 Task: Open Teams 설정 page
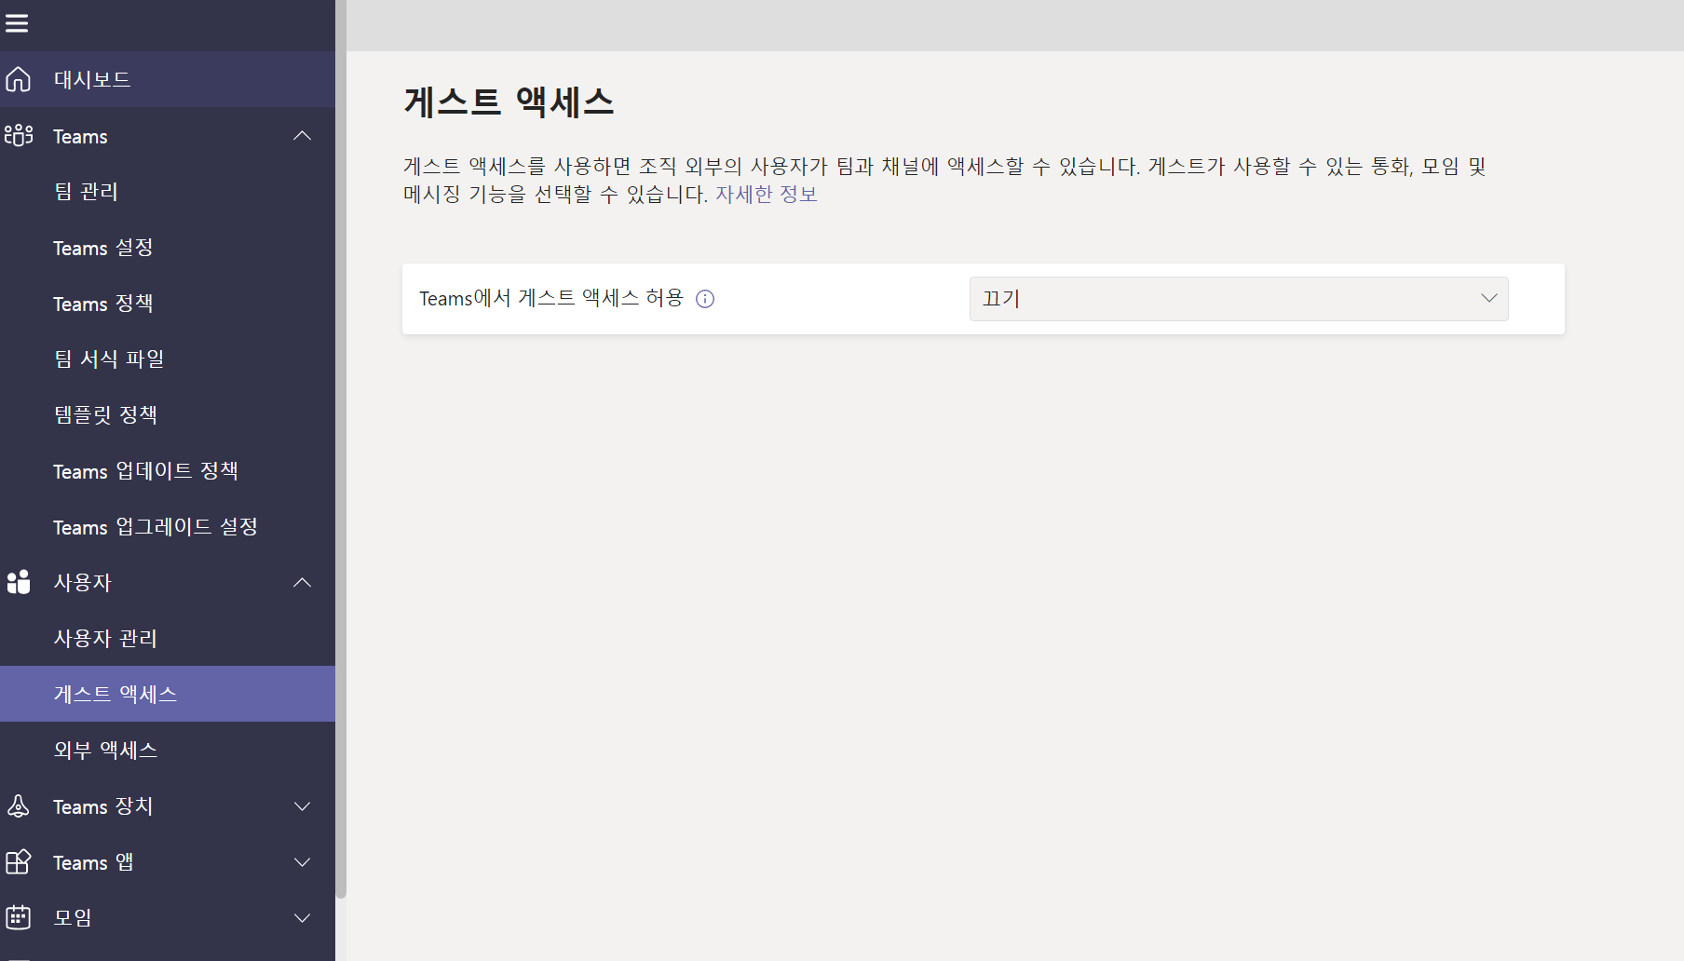168,248
